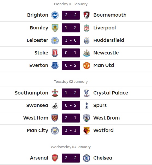This screenshot has width=152, height=165.
Task: Click the West Brom team name
Action: pyautogui.click(x=106, y=118)
